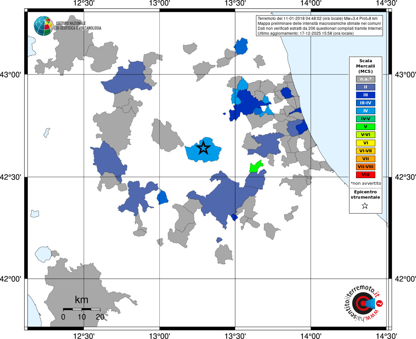Click the top axis label 13°30'
Image resolution: width=416 pixels, height=339 pixels.
pos(235,3)
